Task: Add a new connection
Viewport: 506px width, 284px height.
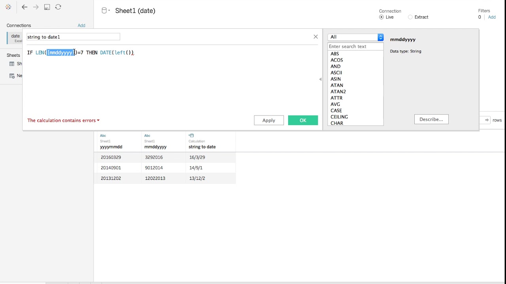Action: (81, 25)
